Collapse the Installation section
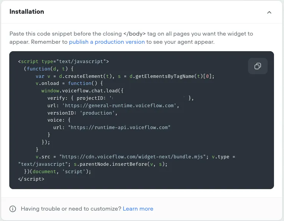 click(269, 12)
